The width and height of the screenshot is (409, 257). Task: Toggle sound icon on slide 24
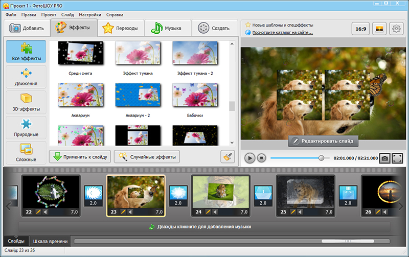pos(215,212)
